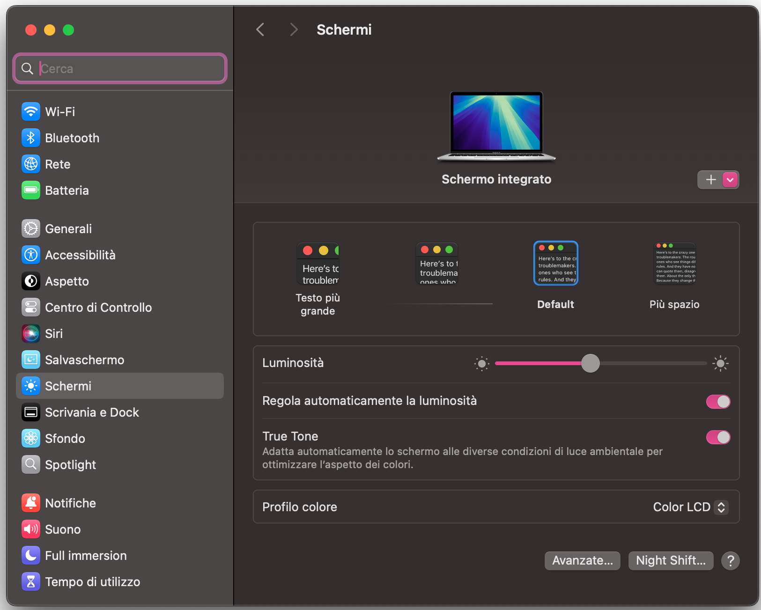The height and width of the screenshot is (610, 761).
Task: Click inside the Cerca search field
Action: pyautogui.click(x=119, y=68)
